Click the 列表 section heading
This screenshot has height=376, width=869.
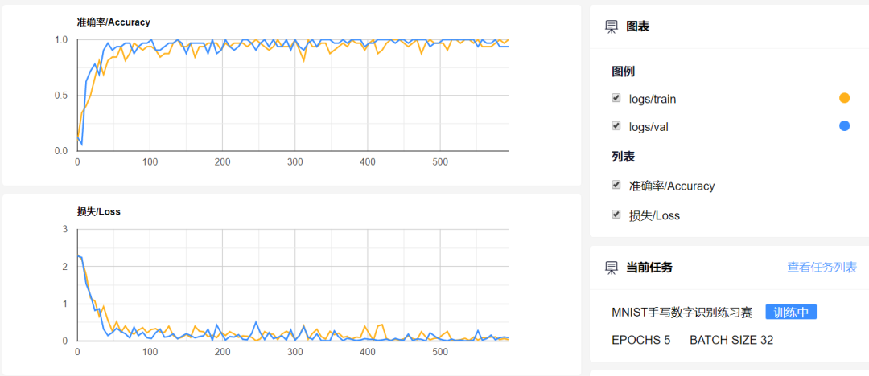tap(624, 157)
